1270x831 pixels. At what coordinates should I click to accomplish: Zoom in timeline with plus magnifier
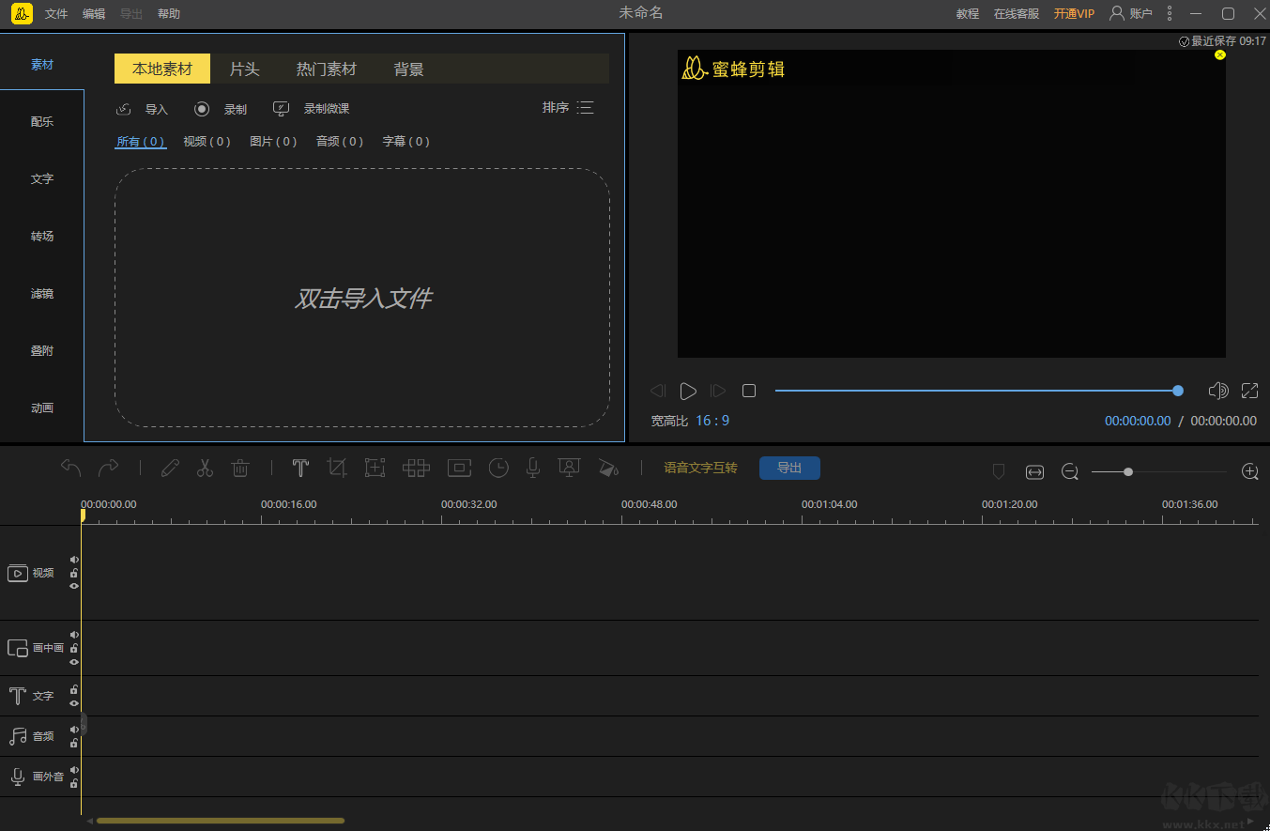1250,471
